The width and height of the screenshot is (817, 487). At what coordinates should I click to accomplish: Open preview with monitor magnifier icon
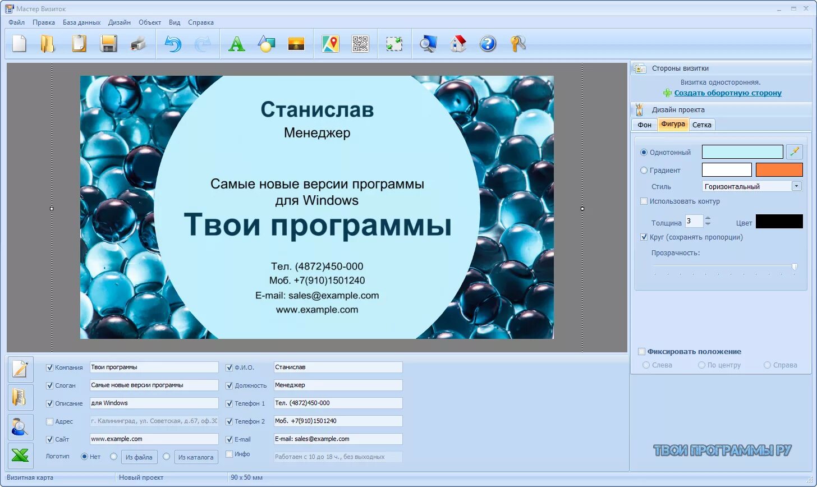[x=428, y=44]
